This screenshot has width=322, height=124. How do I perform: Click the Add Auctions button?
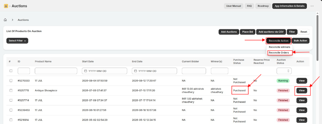pos(229,32)
